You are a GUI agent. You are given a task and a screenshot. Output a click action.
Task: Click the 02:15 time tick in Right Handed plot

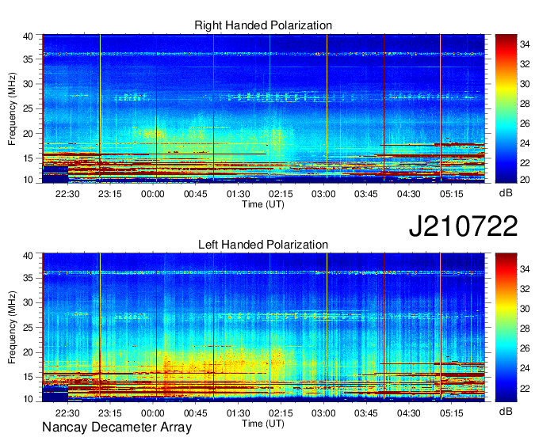point(281,194)
